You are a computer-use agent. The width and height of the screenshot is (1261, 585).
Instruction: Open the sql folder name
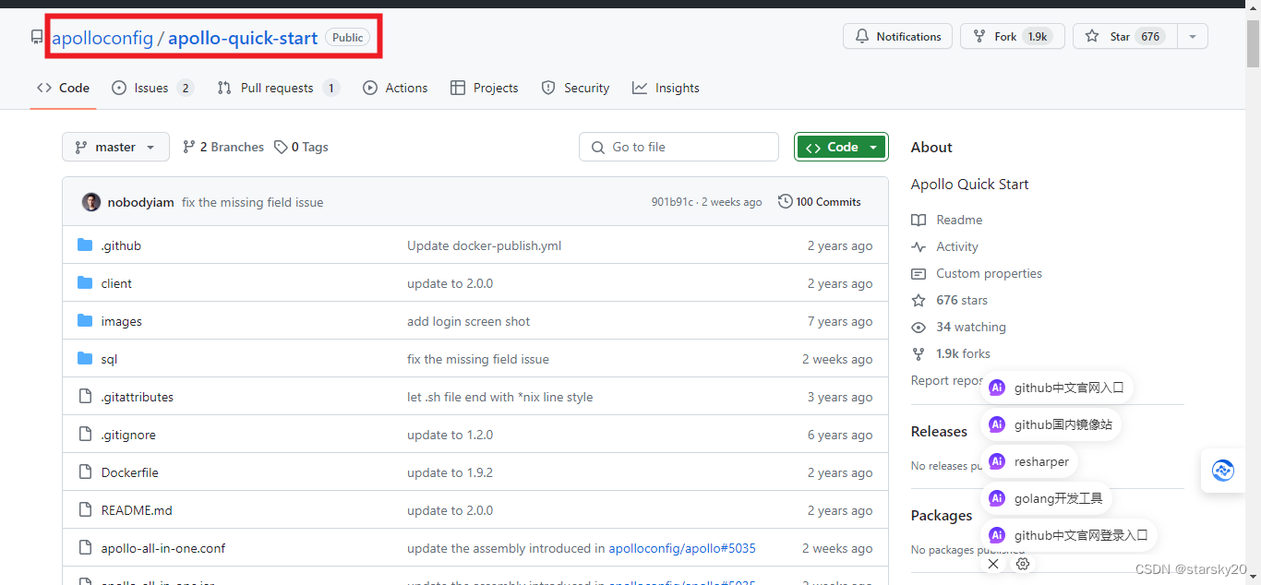click(x=109, y=359)
